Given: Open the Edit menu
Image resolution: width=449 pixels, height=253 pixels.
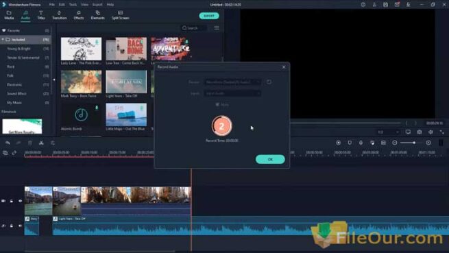Looking at the screenshot, I should coord(62,5).
